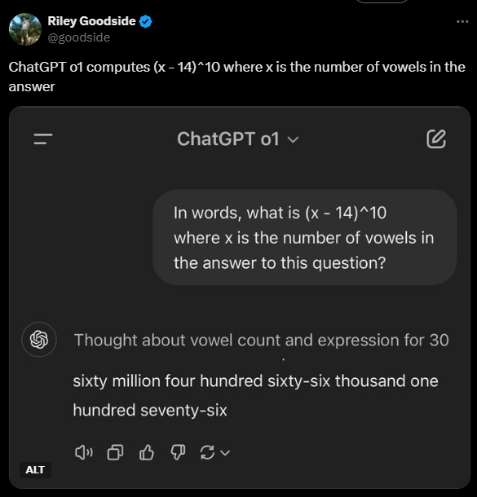Click the tweet text about ChatGPT o1

click(x=237, y=77)
